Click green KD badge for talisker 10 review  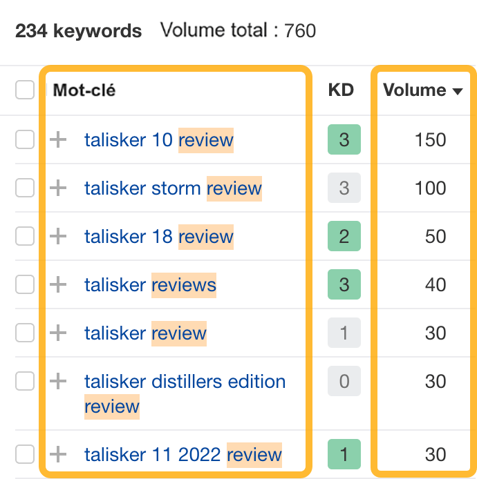pos(344,140)
